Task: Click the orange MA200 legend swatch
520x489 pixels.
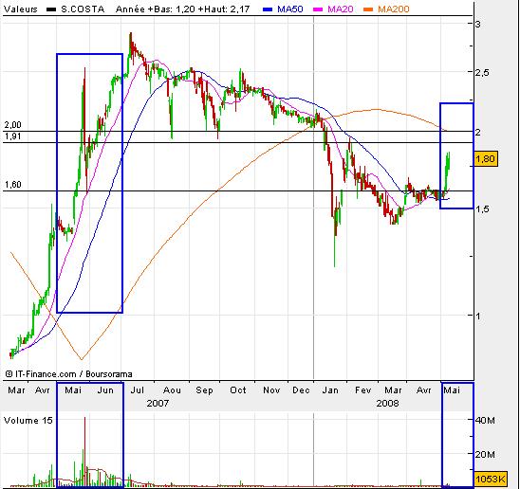Action: click(368, 9)
